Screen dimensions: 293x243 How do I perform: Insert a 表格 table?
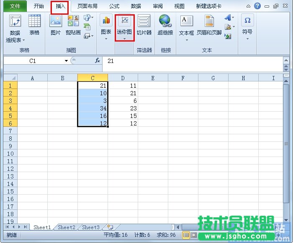point(34,25)
